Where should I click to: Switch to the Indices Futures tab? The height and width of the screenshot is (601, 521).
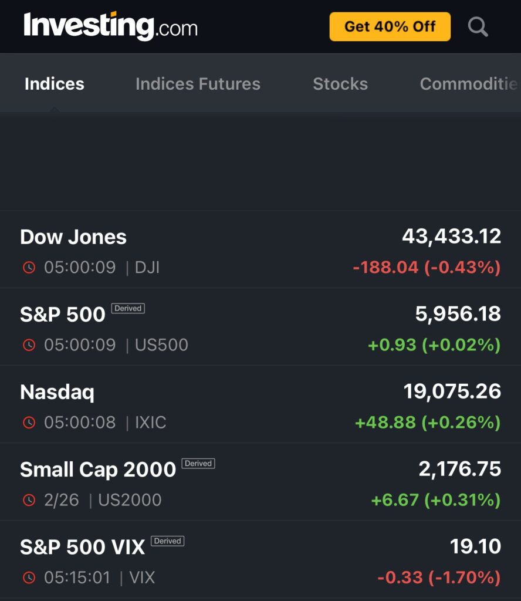coord(198,84)
